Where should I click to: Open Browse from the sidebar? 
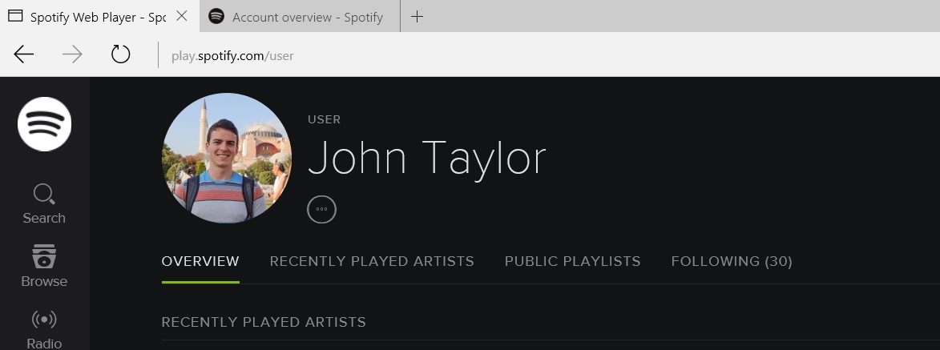click(x=44, y=266)
